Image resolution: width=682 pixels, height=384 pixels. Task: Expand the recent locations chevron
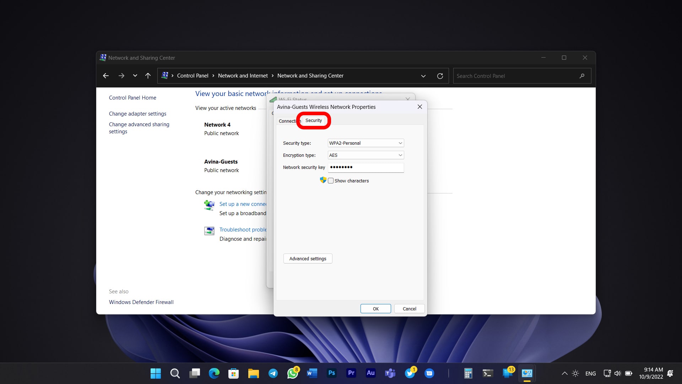point(135,76)
